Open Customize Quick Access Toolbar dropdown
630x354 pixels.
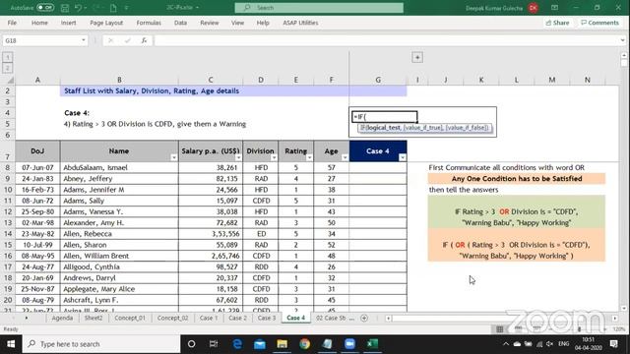pos(126,8)
